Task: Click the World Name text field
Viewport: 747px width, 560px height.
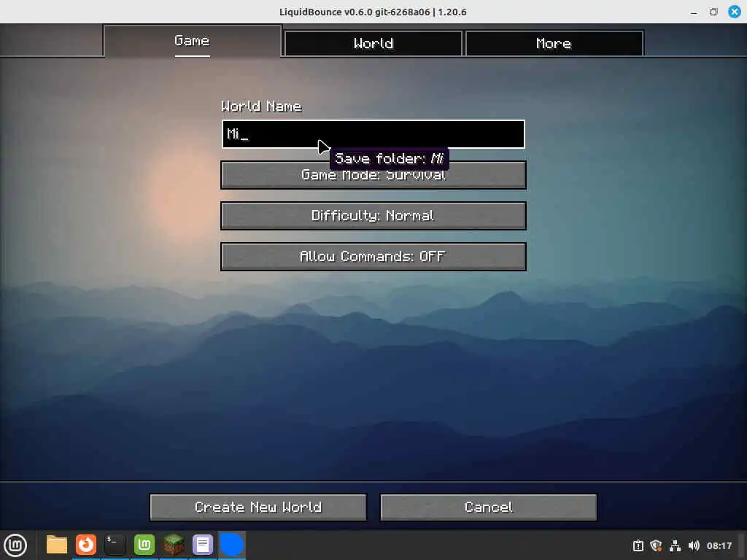Action: 373,134
